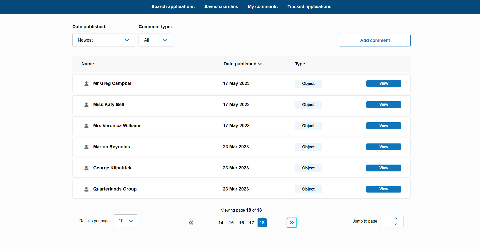Go to last page with double-right arrows

tap(292, 223)
